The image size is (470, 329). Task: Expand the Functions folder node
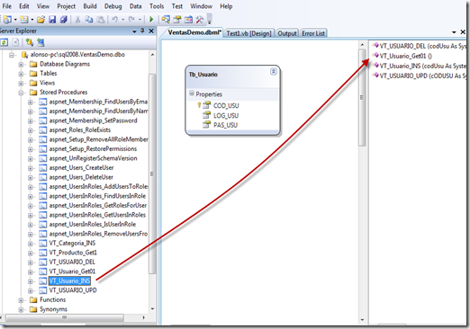click(21, 300)
